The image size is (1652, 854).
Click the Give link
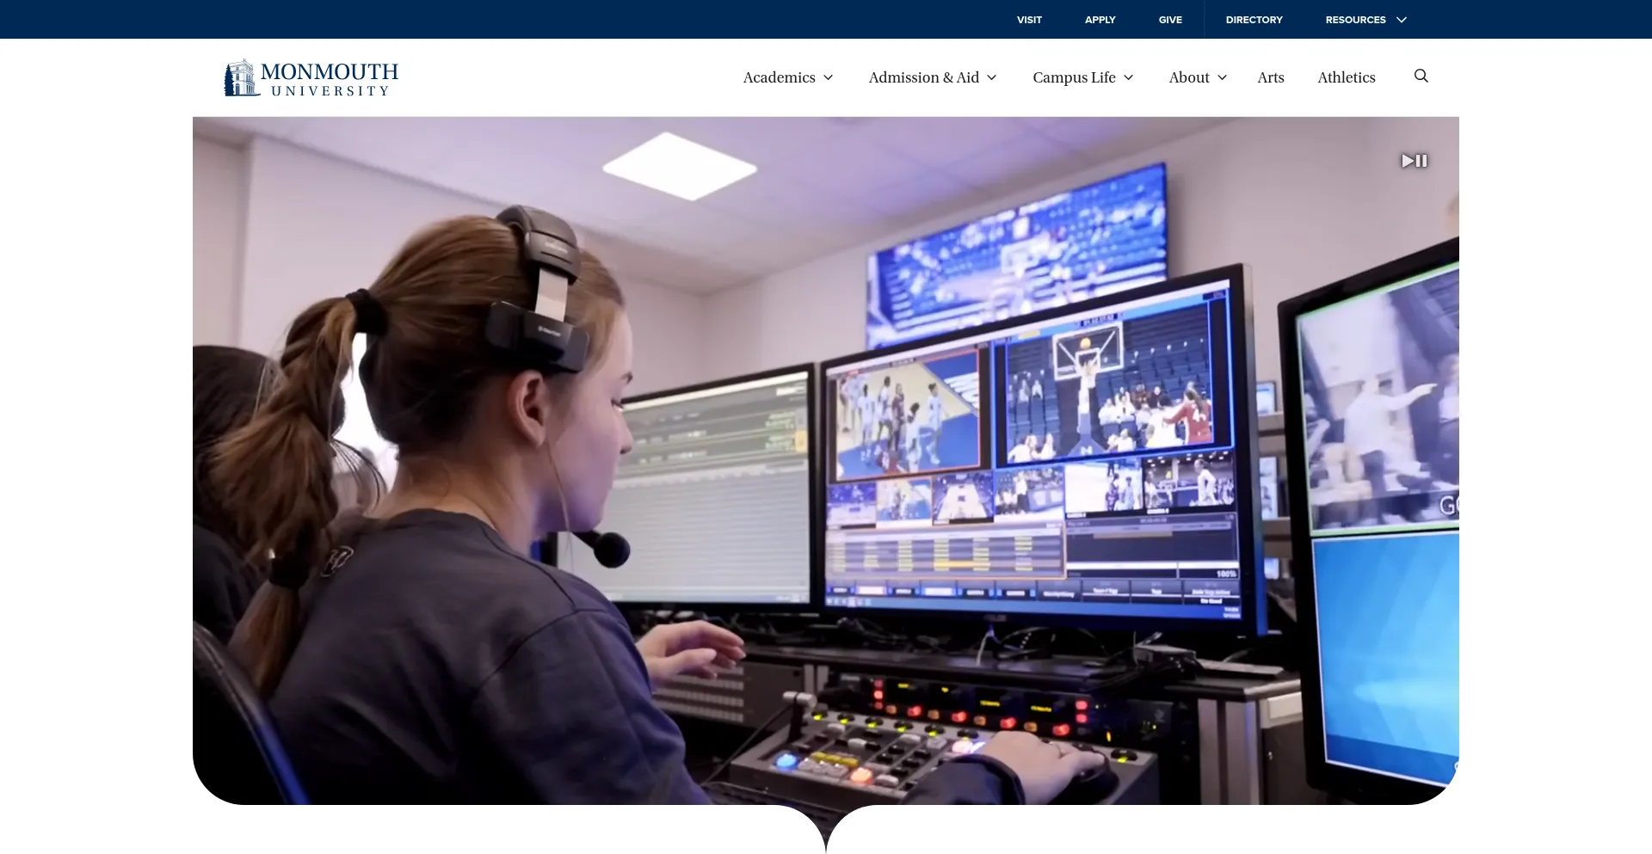1170,20
